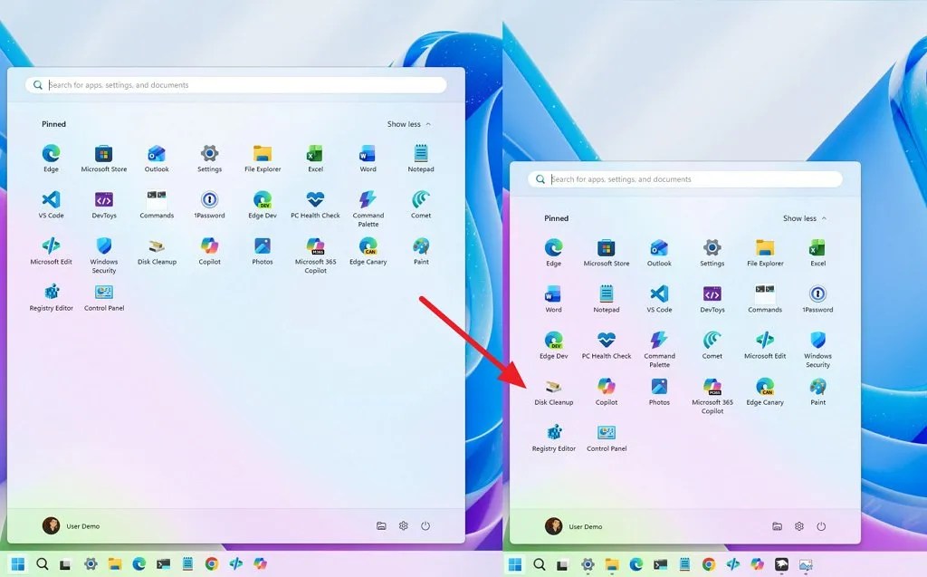The image size is (927, 577).
Task: Click Show less in the right Start menu
Action: [x=800, y=217]
